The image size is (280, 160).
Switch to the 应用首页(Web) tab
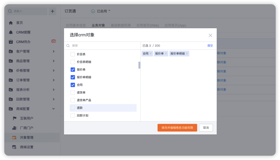[148, 25]
